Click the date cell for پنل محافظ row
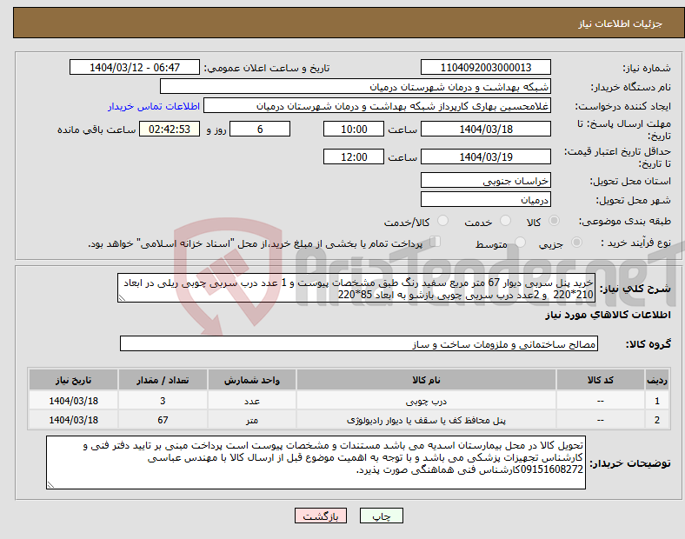 [x=73, y=420]
